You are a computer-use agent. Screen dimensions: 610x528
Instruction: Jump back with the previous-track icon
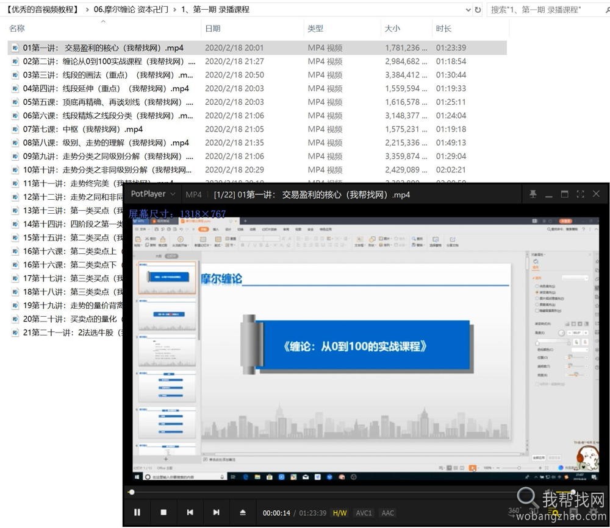coord(190,512)
